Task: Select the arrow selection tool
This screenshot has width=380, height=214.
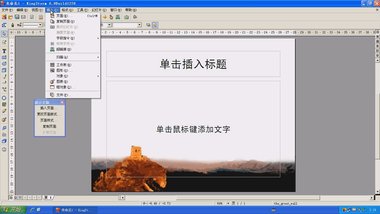Action: point(4,34)
